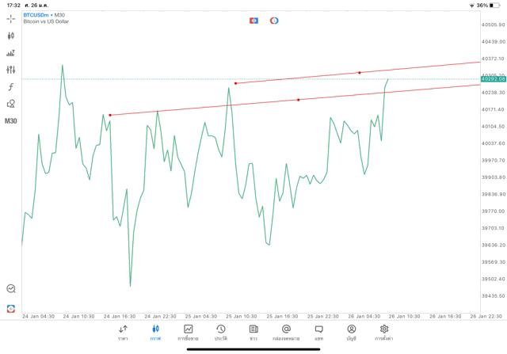Go to the ประวัติ (history) tab
The image size is (507, 354).
pos(221,333)
